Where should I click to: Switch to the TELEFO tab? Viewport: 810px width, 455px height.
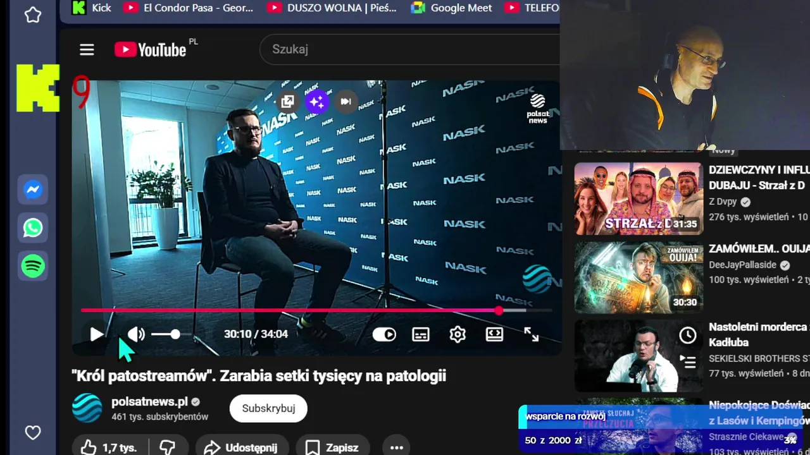532,8
